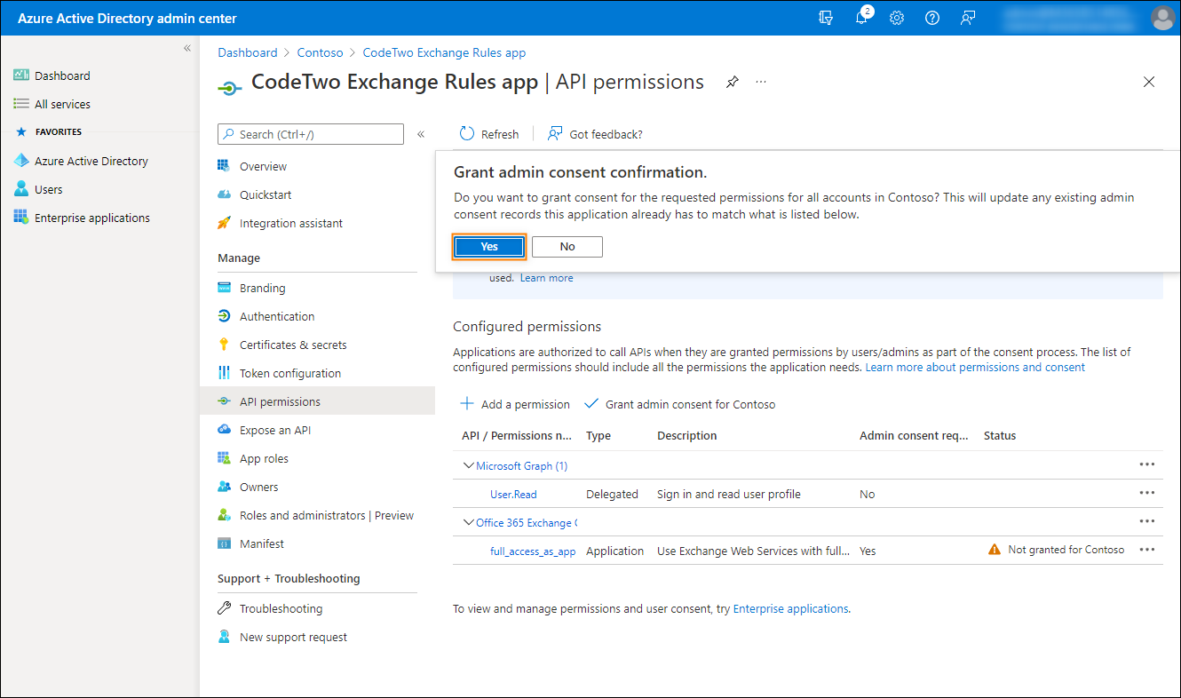Collapse left navigation with double chevron
Viewport: 1181px width, 698px height.
[187, 48]
